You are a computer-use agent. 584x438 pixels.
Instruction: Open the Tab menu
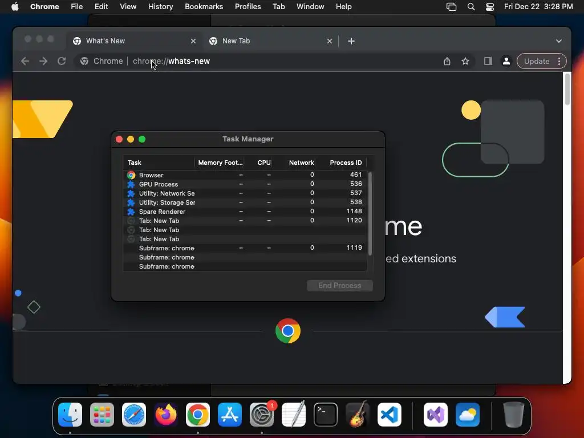[278, 7]
